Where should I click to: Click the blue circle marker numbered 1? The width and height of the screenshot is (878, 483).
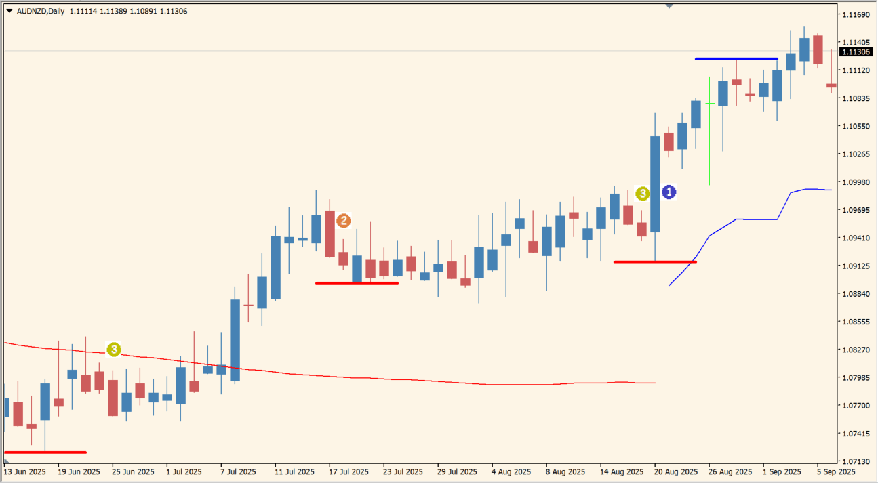coord(669,192)
